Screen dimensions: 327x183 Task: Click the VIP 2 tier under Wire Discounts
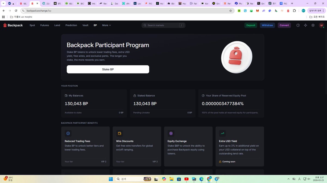tap(155, 162)
